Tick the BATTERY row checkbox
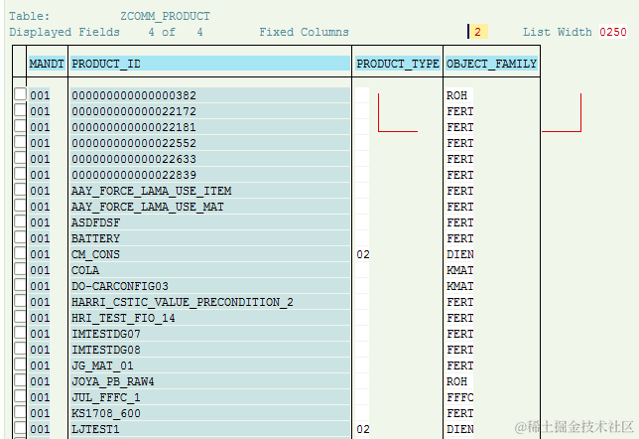Image resolution: width=639 pixels, height=439 pixels. coord(21,237)
